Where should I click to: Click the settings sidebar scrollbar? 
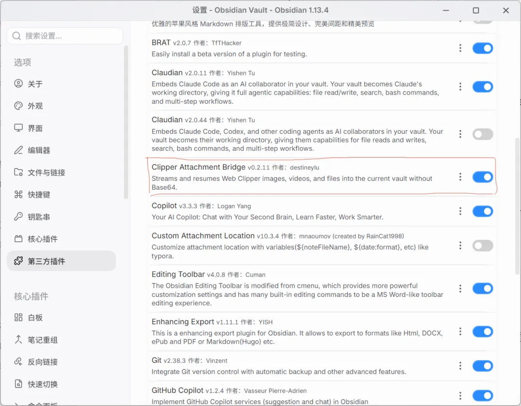[126, 122]
